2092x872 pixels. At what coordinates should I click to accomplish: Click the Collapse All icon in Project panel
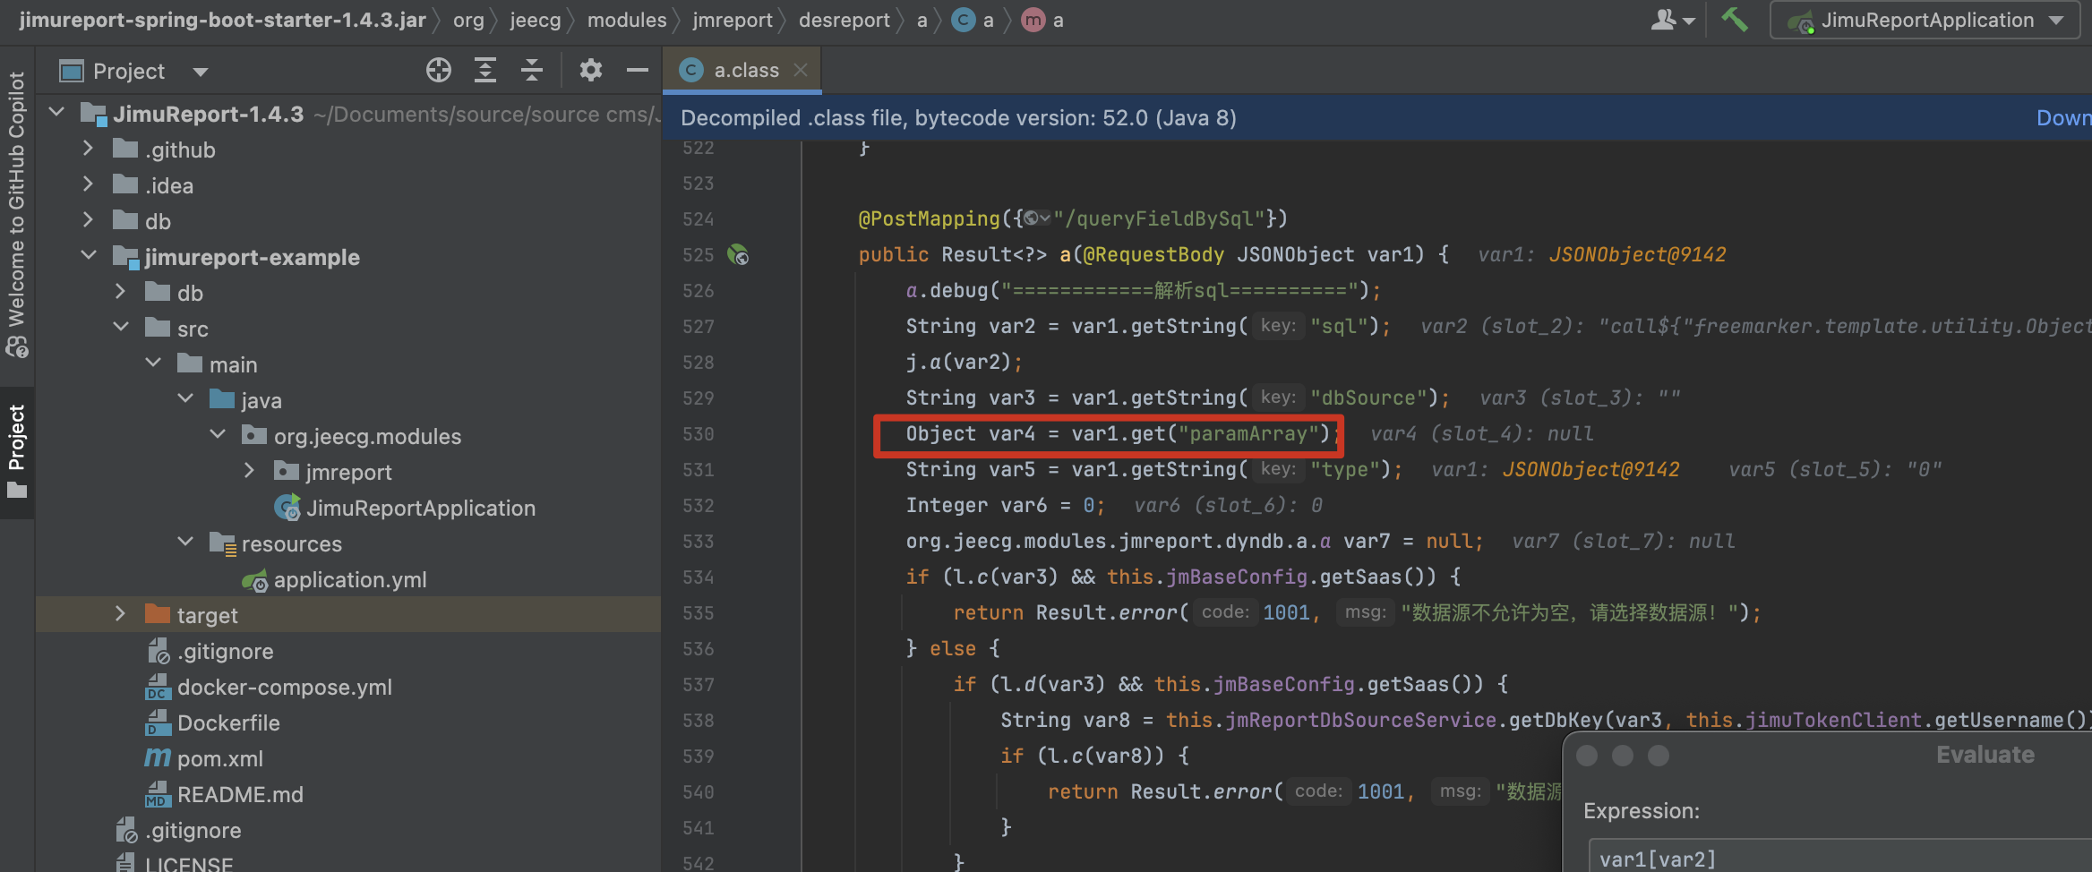tap(532, 70)
